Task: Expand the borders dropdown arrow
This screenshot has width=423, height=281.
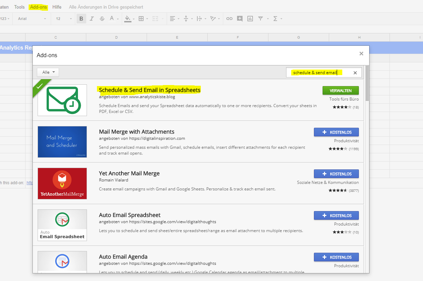Action: (x=147, y=19)
